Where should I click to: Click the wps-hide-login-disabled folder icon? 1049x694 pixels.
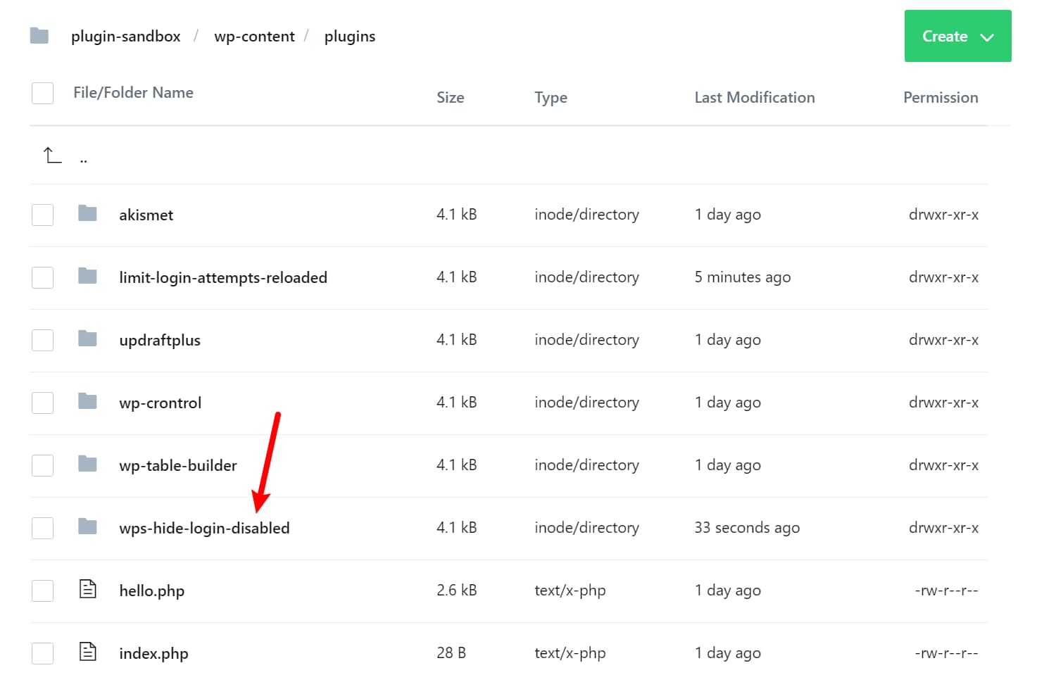87,526
